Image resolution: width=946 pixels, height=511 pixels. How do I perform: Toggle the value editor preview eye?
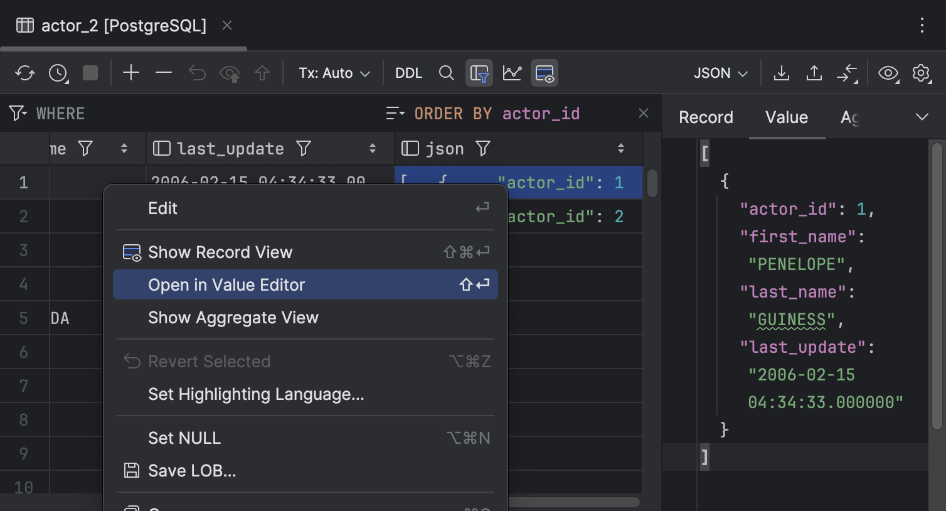tap(888, 73)
